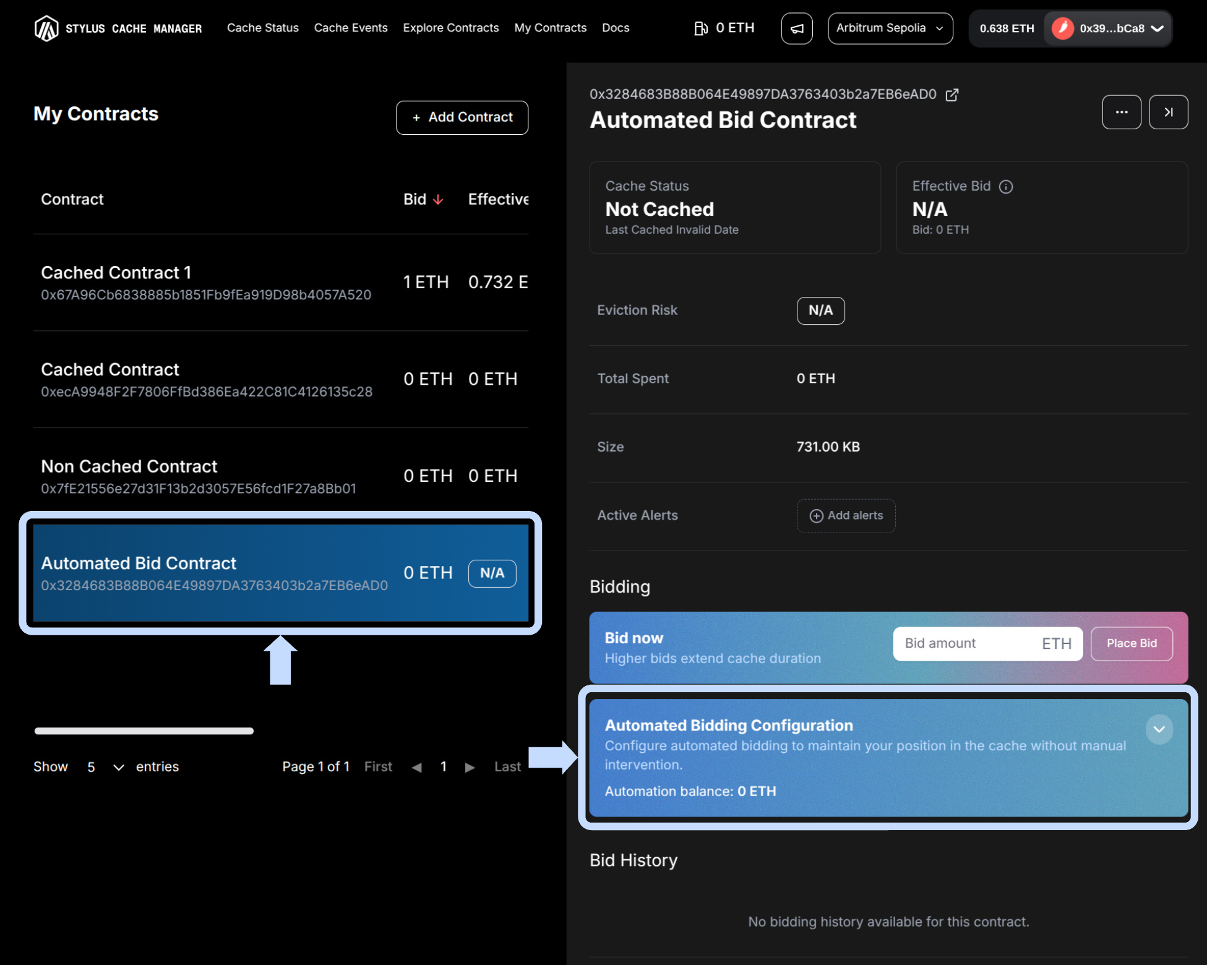
Task: Open the megaphone announcements button
Action: pyautogui.click(x=797, y=28)
